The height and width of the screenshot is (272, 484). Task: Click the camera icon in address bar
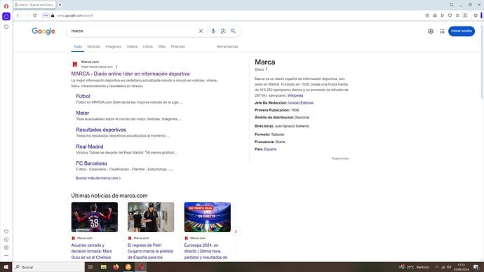pos(435,15)
